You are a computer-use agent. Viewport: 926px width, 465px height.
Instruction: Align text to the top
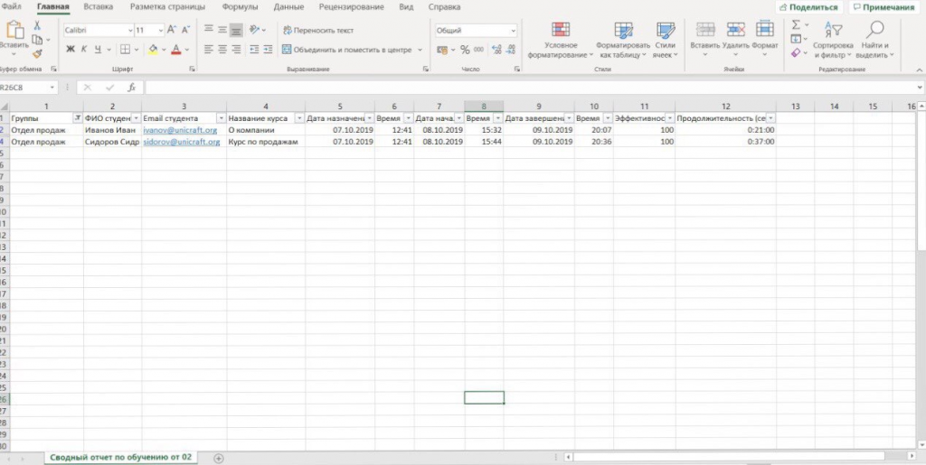click(x=209, y=30)
